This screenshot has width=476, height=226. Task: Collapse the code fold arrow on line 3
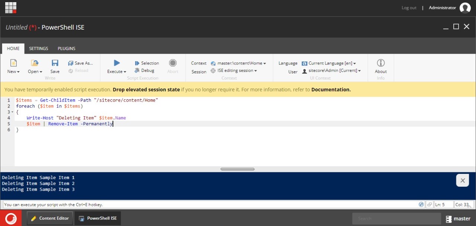[x=12, y=112]
